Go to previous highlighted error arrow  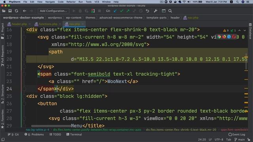(x=240, y=30)
